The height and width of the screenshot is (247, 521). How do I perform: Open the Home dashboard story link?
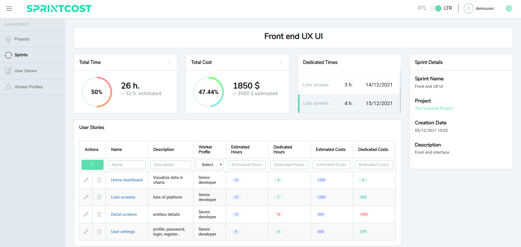[127, 180]
